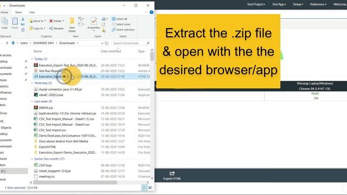The image size is (347, 195).
Task: Refresh the Downloads folder view
Action: pos(107,43)
